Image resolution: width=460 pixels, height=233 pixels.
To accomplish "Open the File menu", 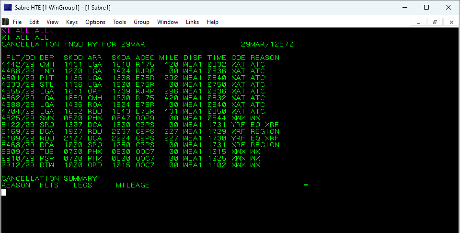I will click(x=17, y=22).
